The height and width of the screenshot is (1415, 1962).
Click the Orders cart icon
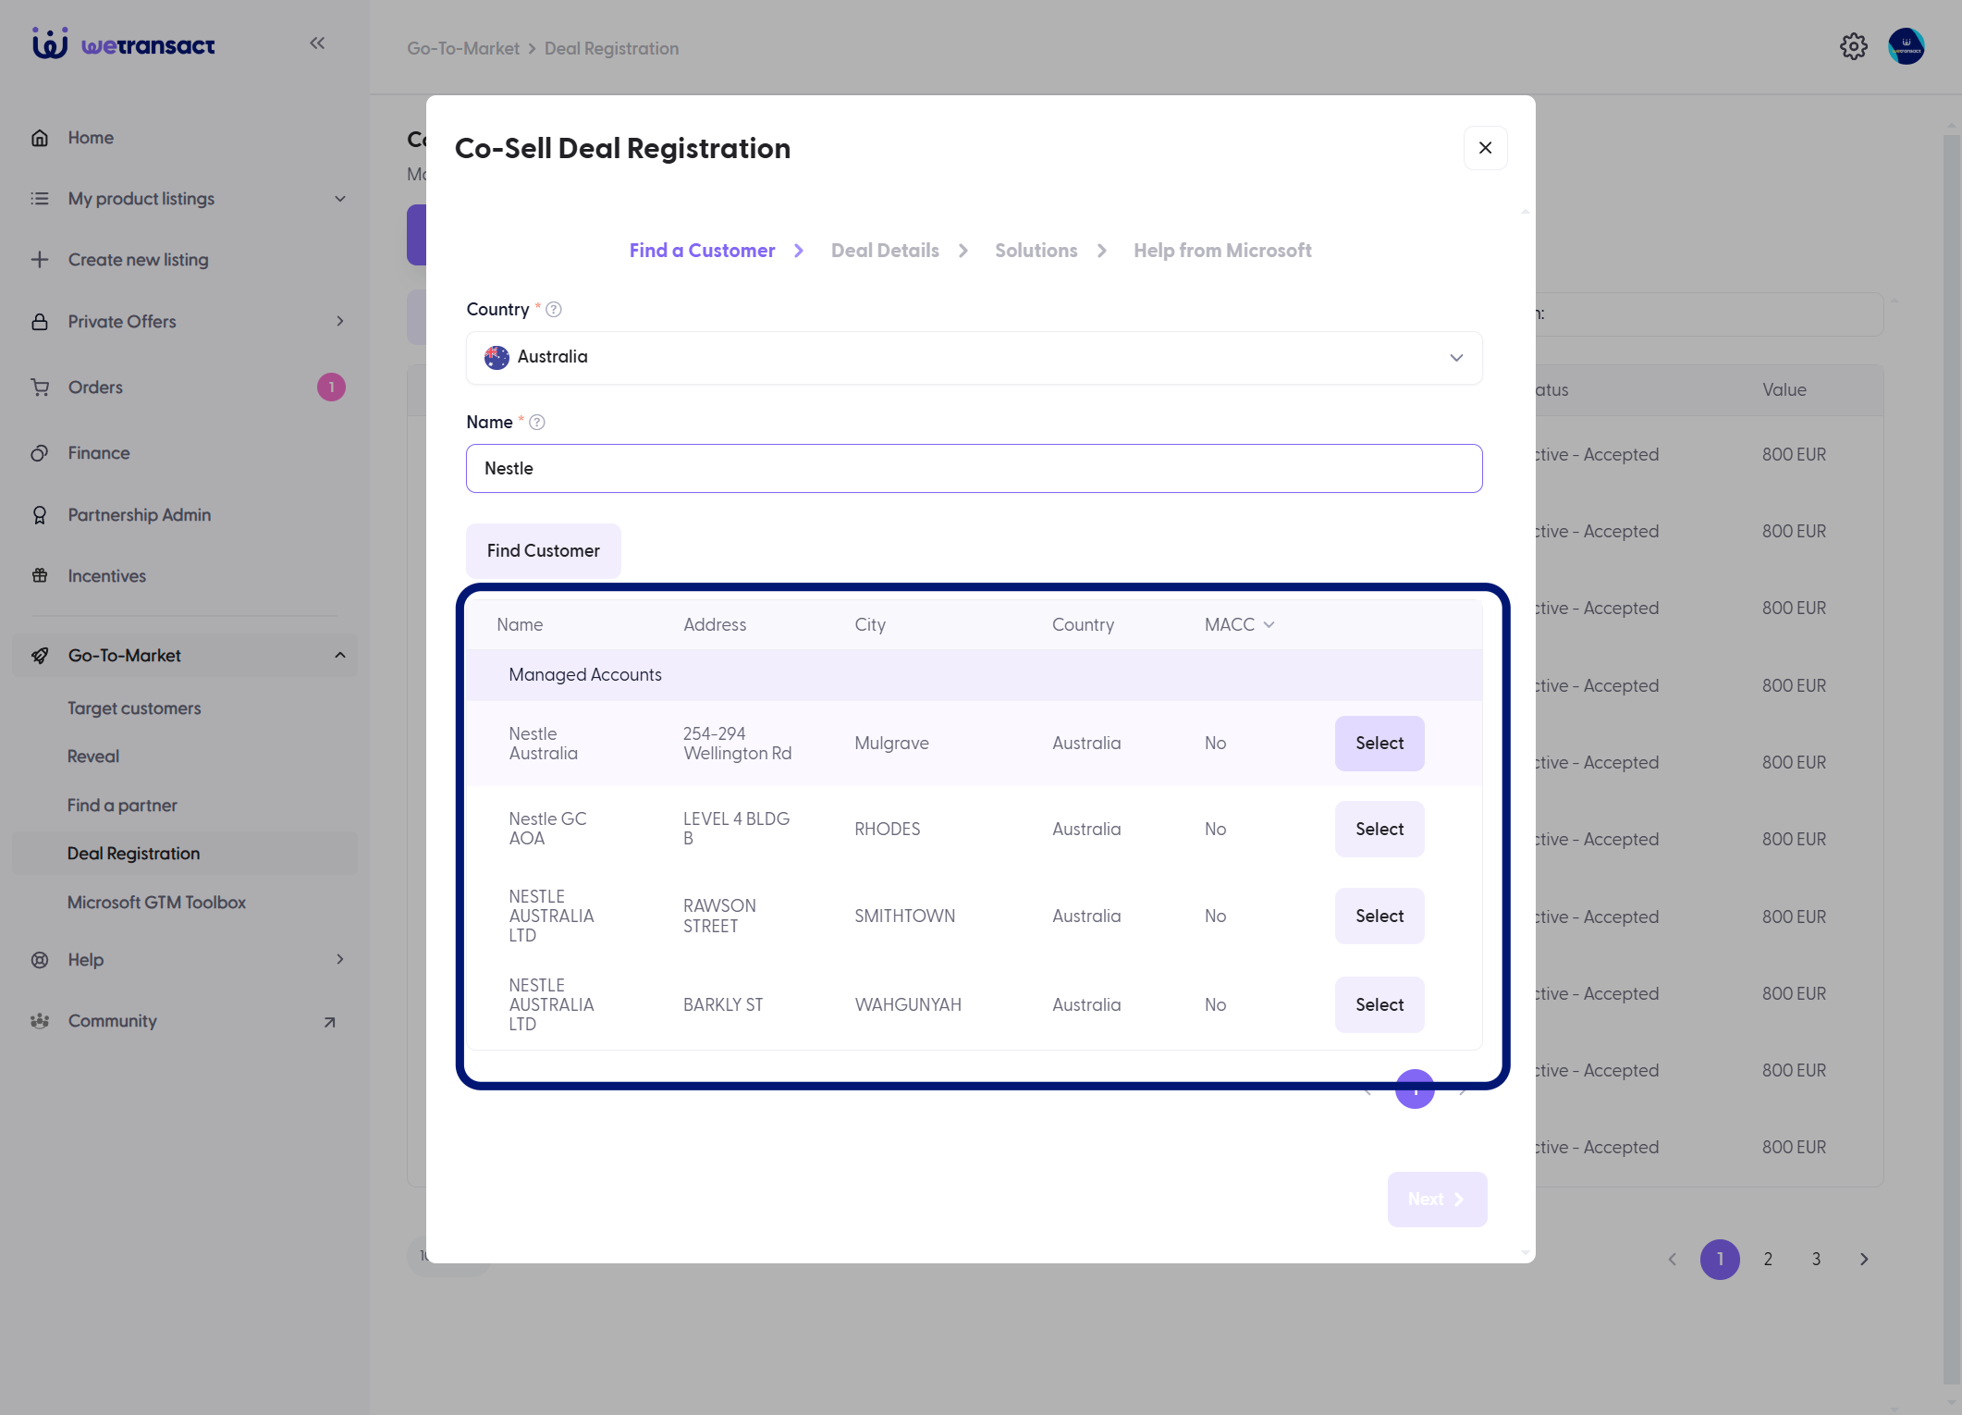tap(40, 388)
